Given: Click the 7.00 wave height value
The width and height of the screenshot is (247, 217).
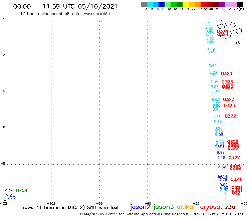Looking at the screenshot, I should point(217,116).
